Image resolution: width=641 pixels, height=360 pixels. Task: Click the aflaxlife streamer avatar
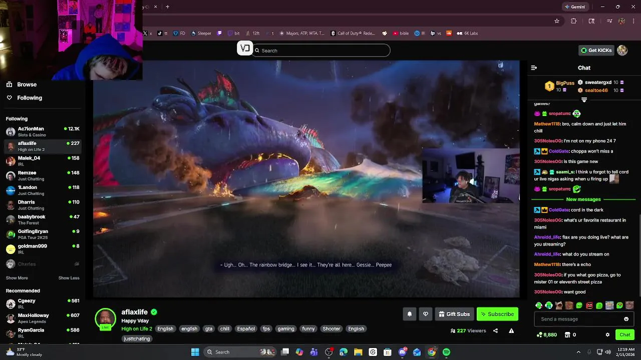click(105, 319)
